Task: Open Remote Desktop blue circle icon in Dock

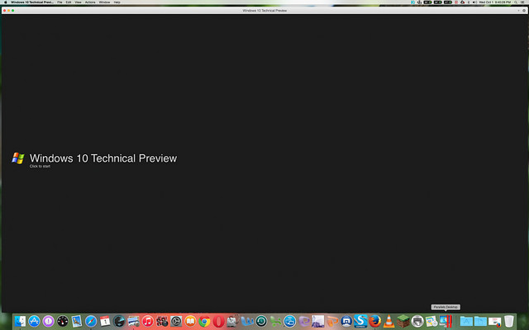Action: click(x=289, y=321)
